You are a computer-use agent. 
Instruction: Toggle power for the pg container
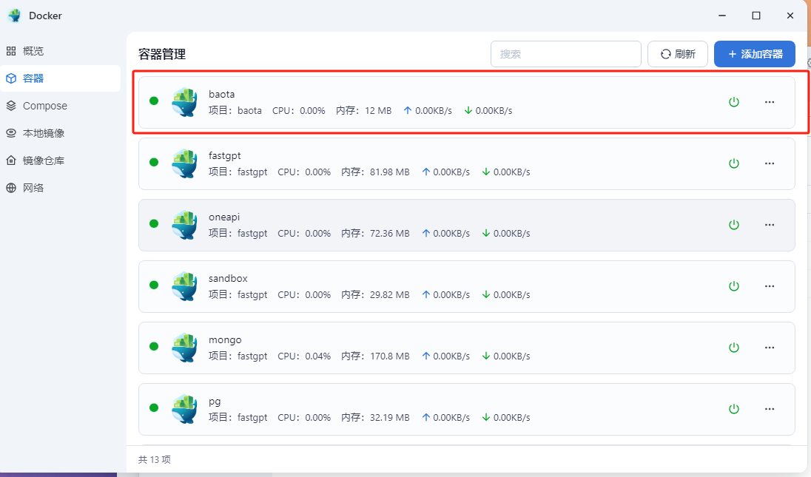[x=733, y=409]
